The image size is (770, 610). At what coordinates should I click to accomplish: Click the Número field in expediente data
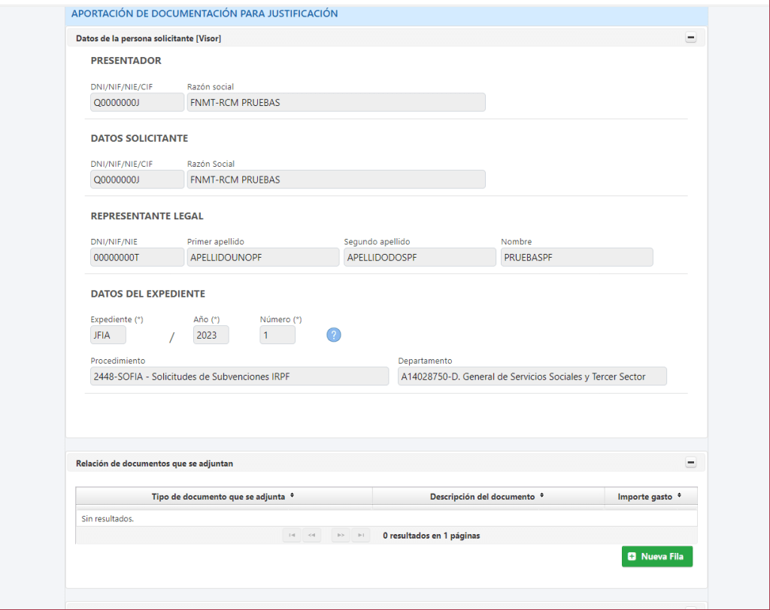point(277,335)
